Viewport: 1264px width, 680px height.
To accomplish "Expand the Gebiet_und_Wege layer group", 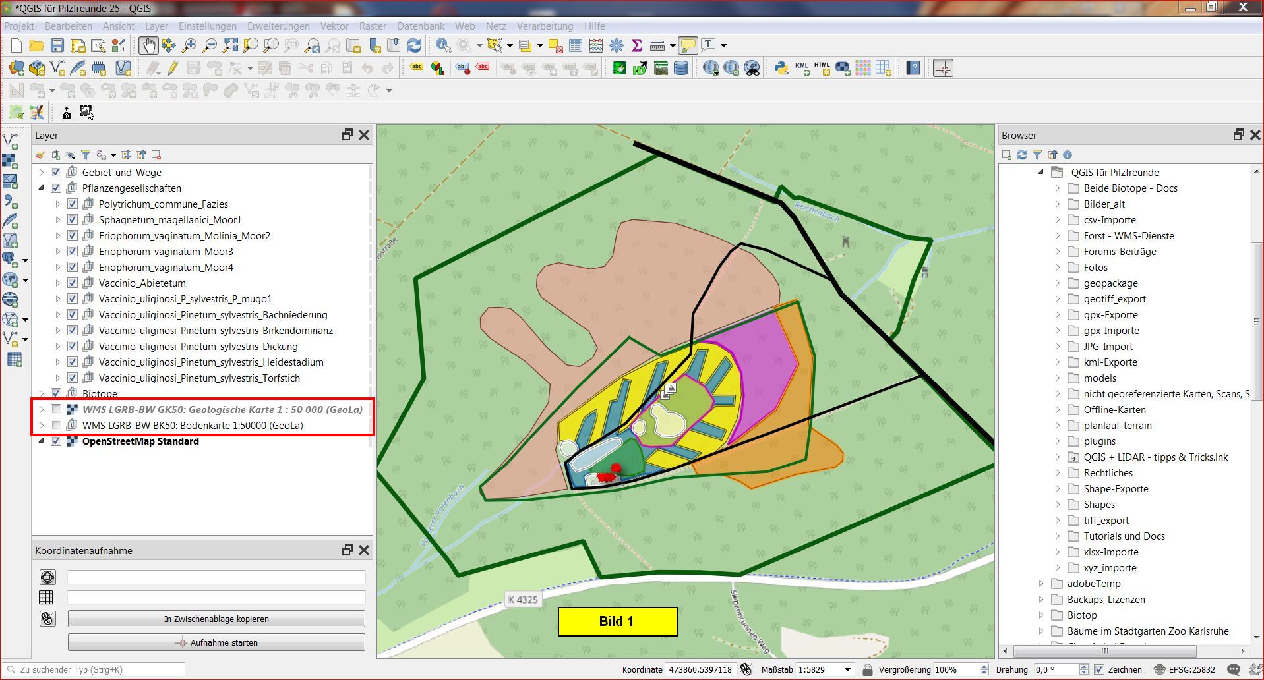I will coord(42,172).
